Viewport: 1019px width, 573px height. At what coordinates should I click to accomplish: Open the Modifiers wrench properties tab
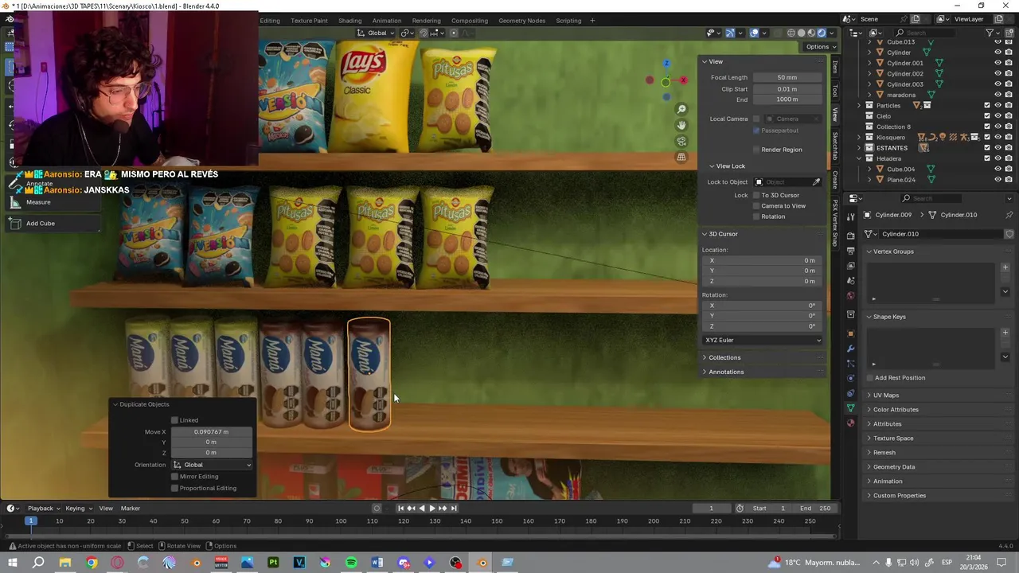851,349
